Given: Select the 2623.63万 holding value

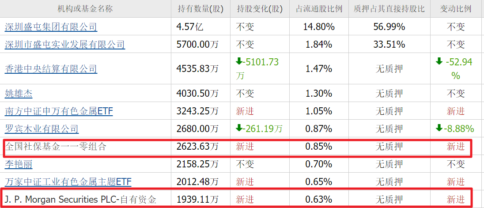Looking at the screenshot, I should 197,147.
